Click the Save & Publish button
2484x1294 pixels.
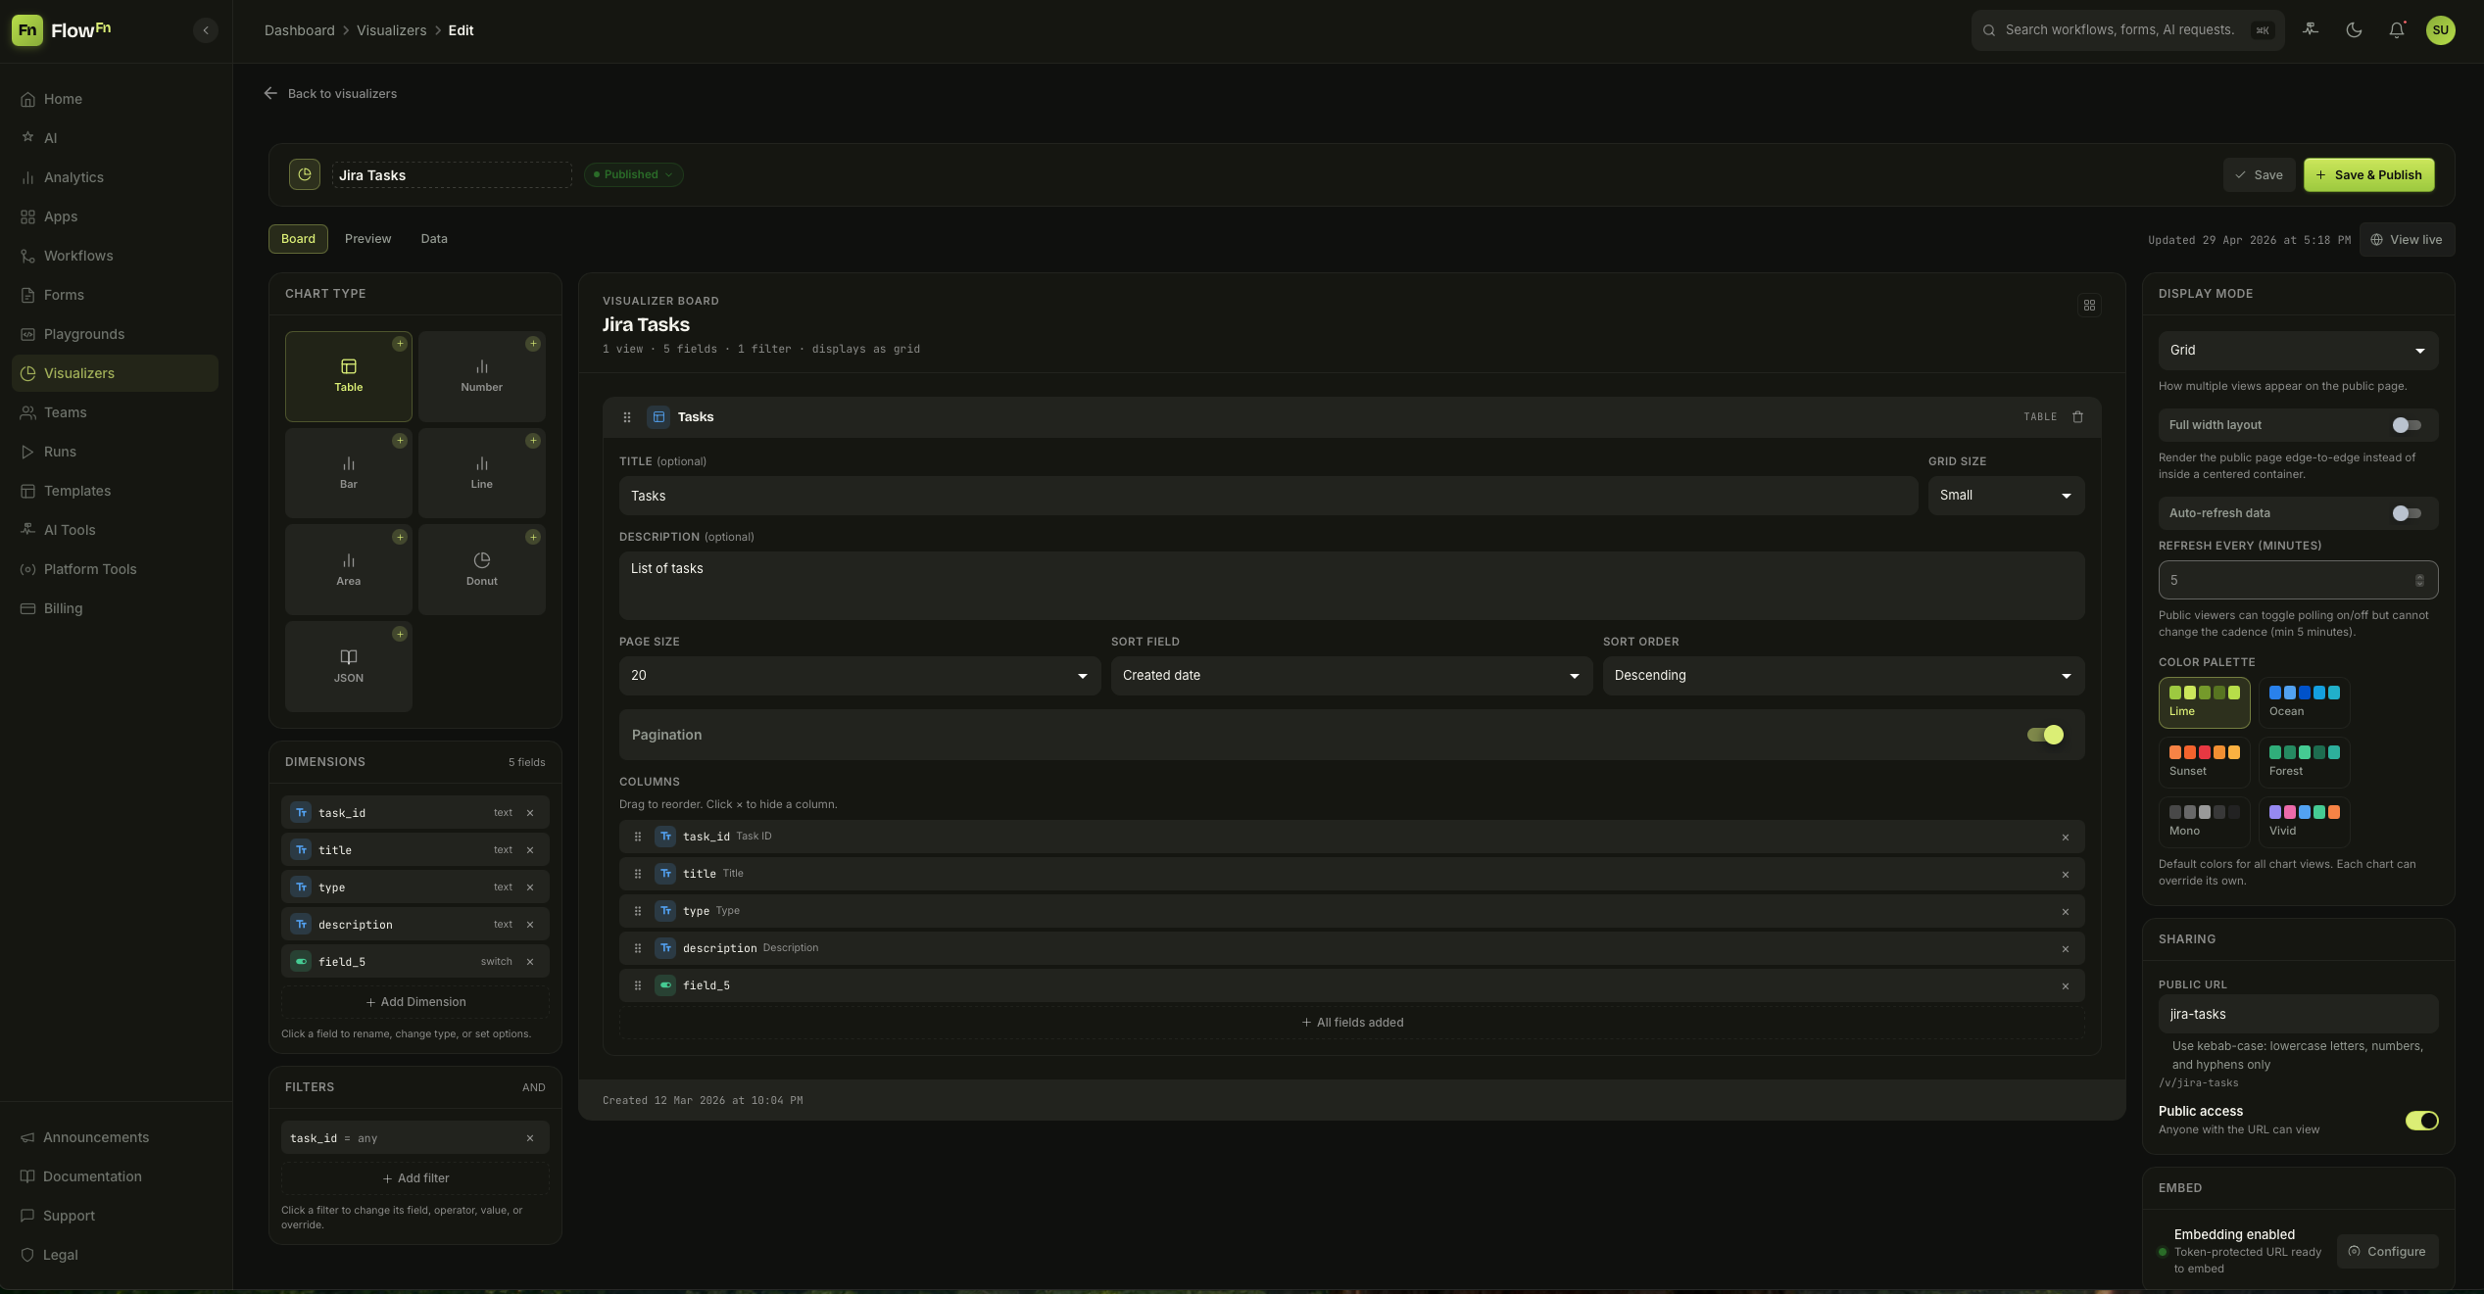click(2368, 175)
